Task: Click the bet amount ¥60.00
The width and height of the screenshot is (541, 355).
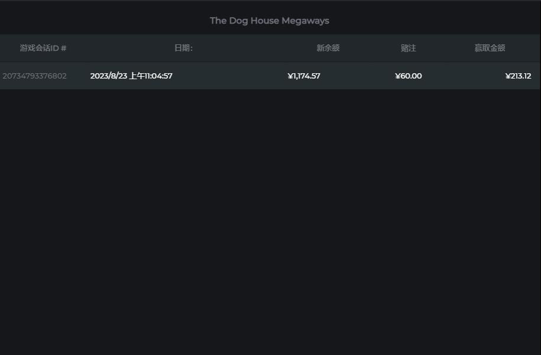Action: click(x=408, y=76)
